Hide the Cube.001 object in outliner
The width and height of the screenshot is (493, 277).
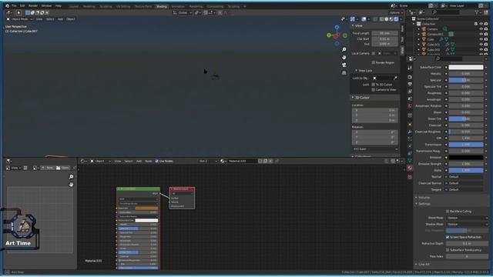(x=481, y=45)
